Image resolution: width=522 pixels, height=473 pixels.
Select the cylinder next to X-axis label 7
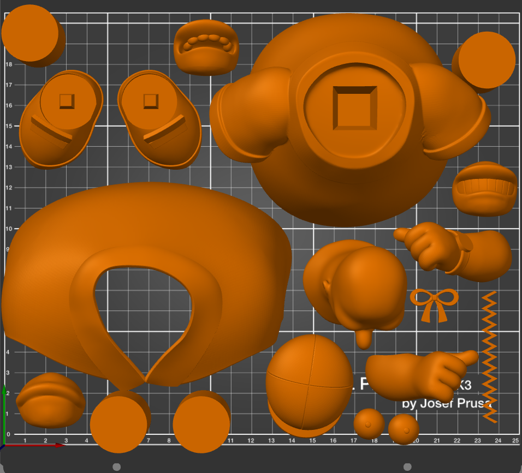coord(120,421)
